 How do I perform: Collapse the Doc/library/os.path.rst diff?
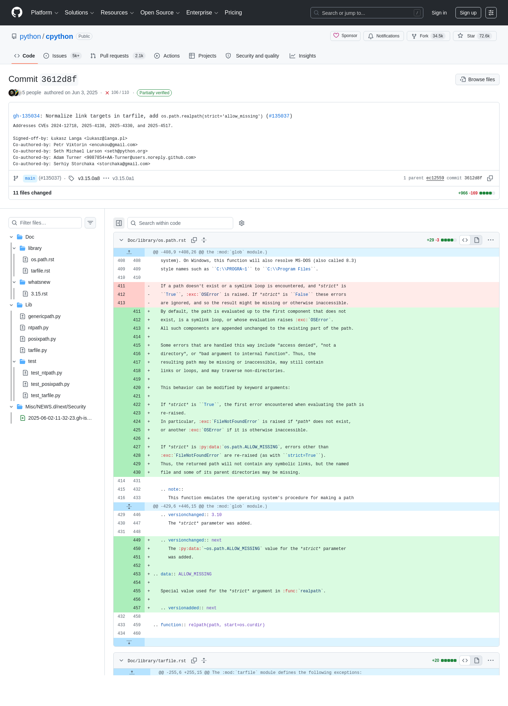(x=121, y=240)
